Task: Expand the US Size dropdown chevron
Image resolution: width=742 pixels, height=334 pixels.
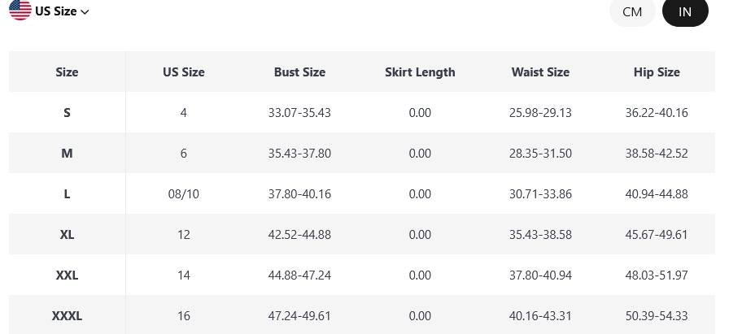Action: click(x=85, y=12)
